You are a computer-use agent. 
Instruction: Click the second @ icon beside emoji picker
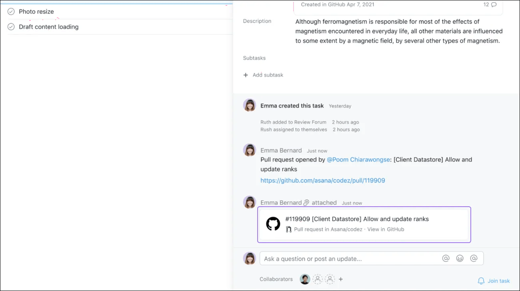click(x=474, y=258)
